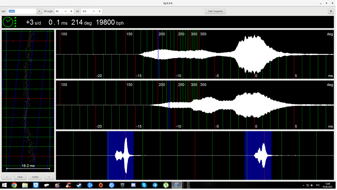Viewport: 337px width, 190px height.
Task: Open Telegram from the taskbar
Action: click(x=155, y=185)
